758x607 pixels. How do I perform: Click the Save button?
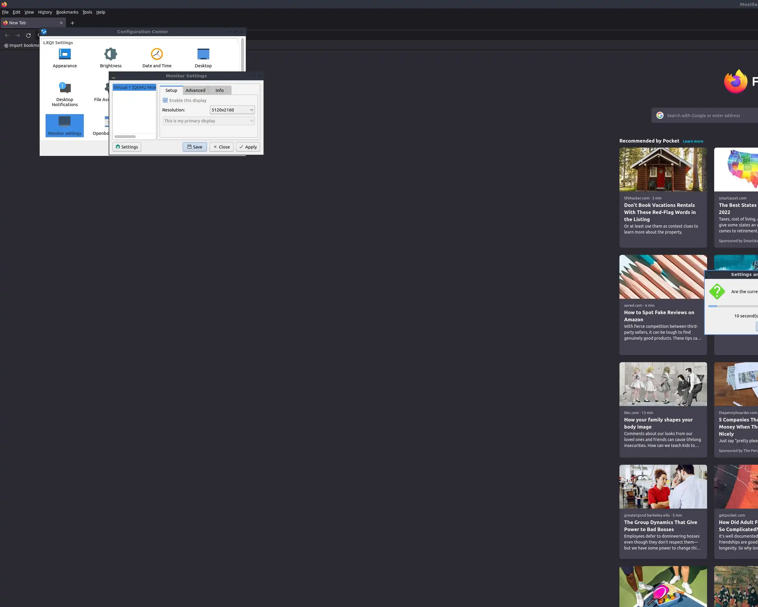pos(195,147)
